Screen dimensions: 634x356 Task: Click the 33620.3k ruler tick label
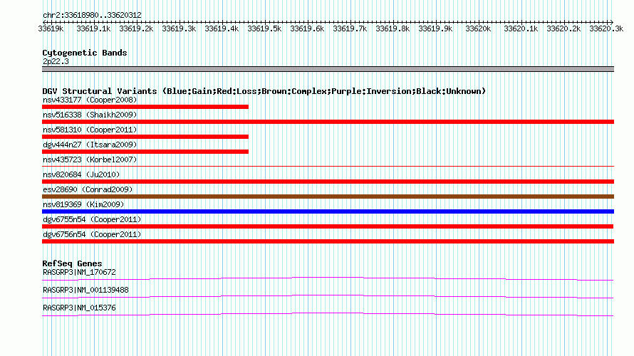coord(606,28)
